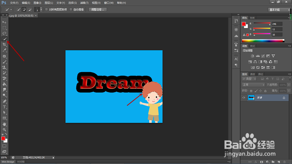Switch to Subtract from Selection mode
Screen dimensions: 292x164
(30, 9)
